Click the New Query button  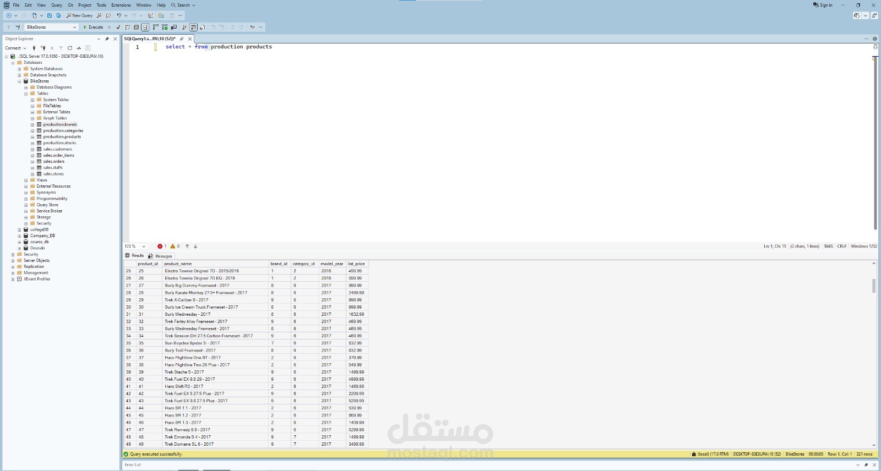coord(79,15)
